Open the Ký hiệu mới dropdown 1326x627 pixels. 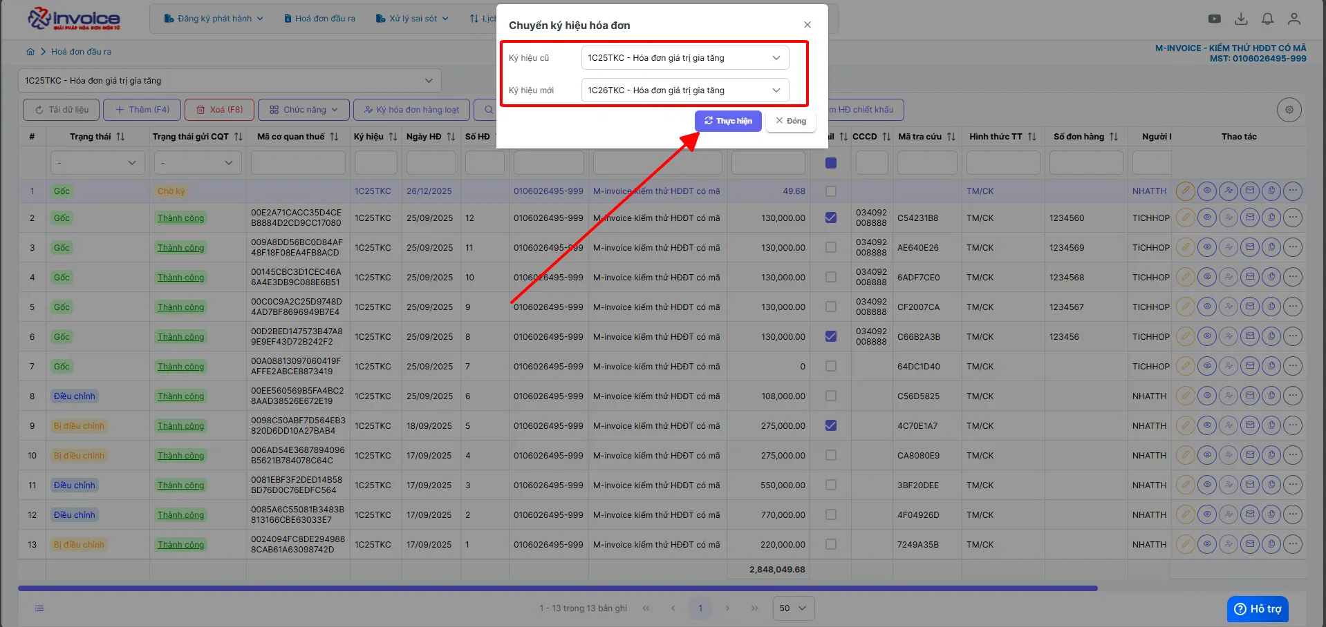point(684,90)
